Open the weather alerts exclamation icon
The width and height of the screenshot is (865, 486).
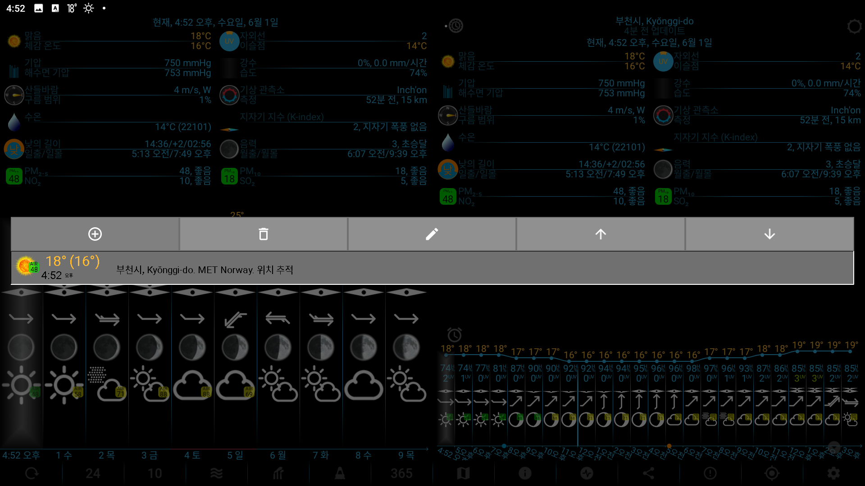710,473
